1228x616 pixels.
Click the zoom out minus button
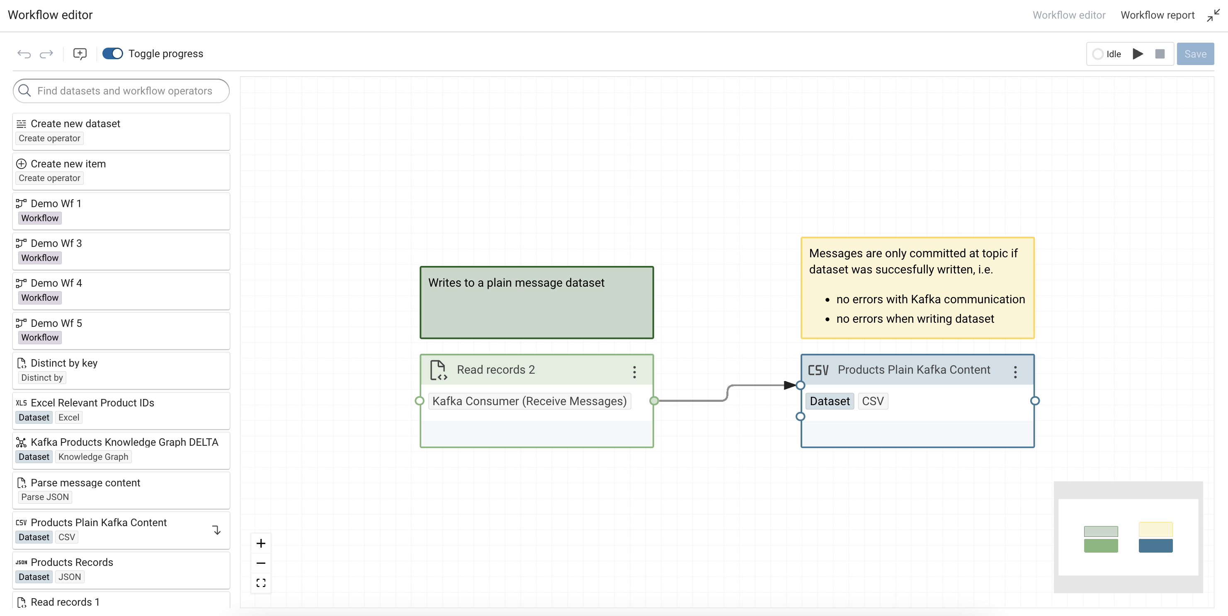261,563
